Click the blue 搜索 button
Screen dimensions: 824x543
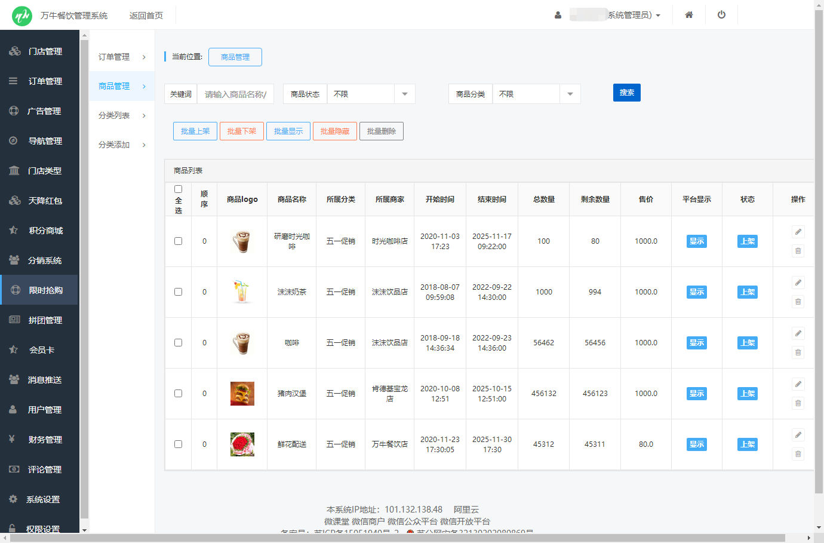tap(626, 93)
